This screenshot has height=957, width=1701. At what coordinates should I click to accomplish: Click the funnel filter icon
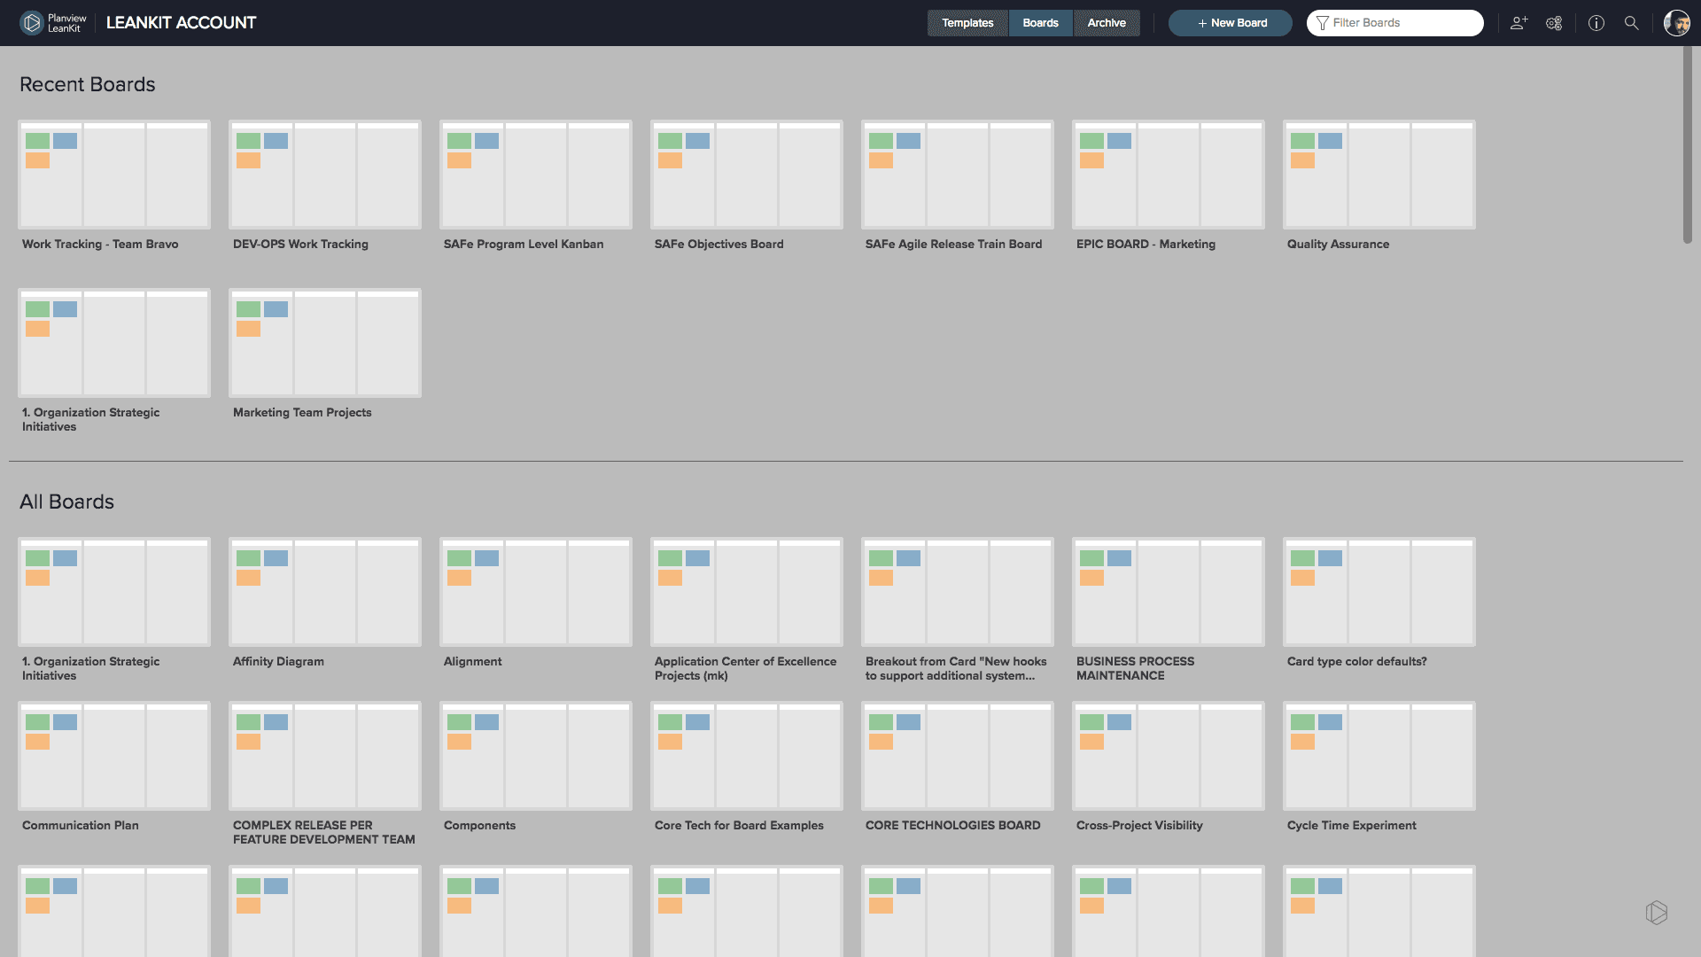1322,23
